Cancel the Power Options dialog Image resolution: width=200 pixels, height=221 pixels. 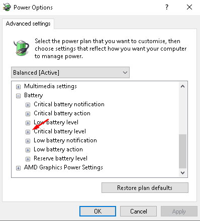(139, 211)
